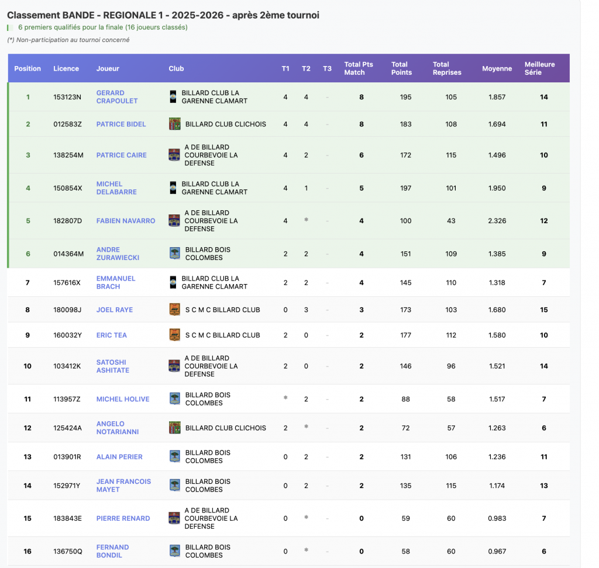Image resolution: width=599 pixels, height=568 pixels.
Task: Open Emmanuel Brach's player page
Action: 116,282
